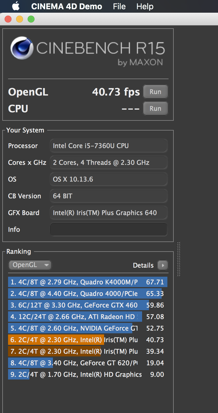The width and height of the screenshot is (218, 413).
Task: Click the GFX Board Iris Plus field
Action: [108, 213]
